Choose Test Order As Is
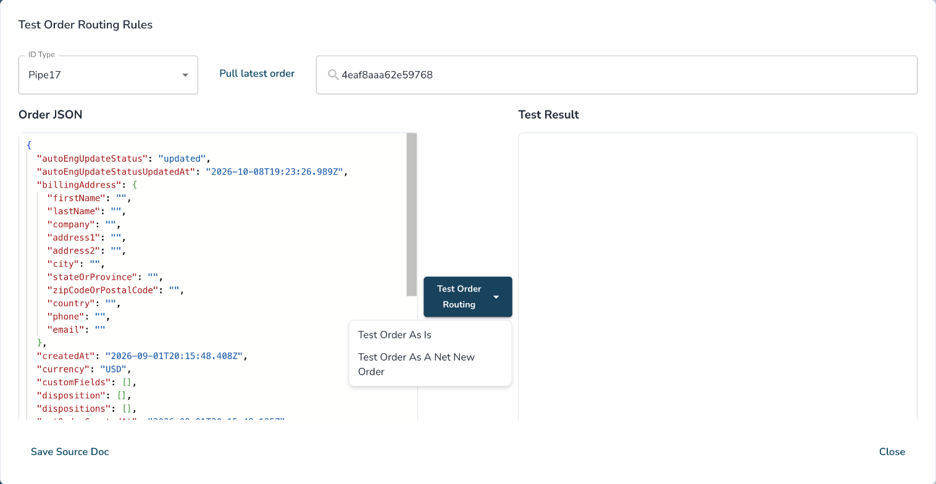 coord(395,335)
